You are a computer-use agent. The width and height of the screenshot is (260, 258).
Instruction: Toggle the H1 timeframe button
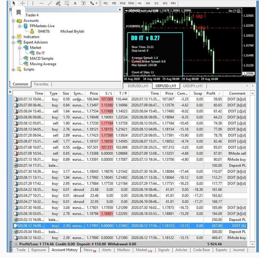(140, 3)
